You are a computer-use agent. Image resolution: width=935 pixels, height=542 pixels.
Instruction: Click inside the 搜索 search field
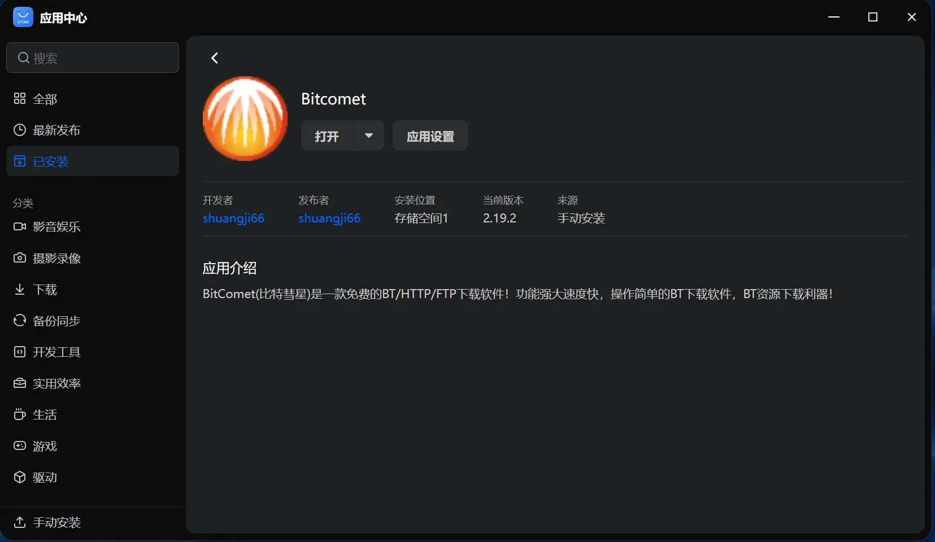coord(92,58)
